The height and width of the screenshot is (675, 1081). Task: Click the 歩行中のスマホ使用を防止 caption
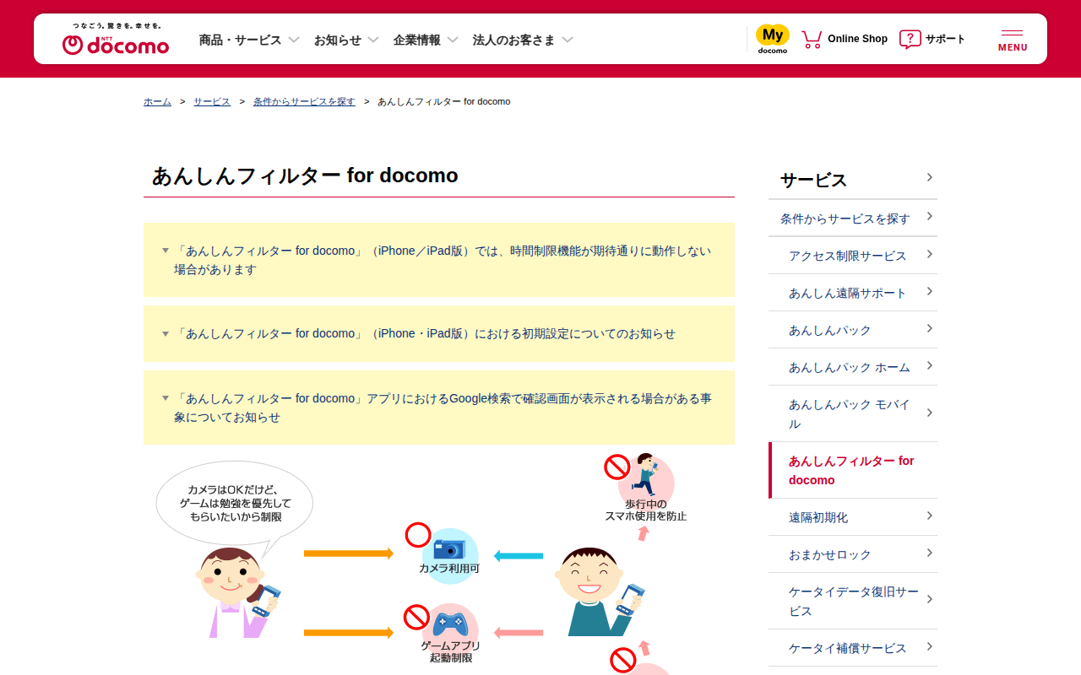click(646, 510)
